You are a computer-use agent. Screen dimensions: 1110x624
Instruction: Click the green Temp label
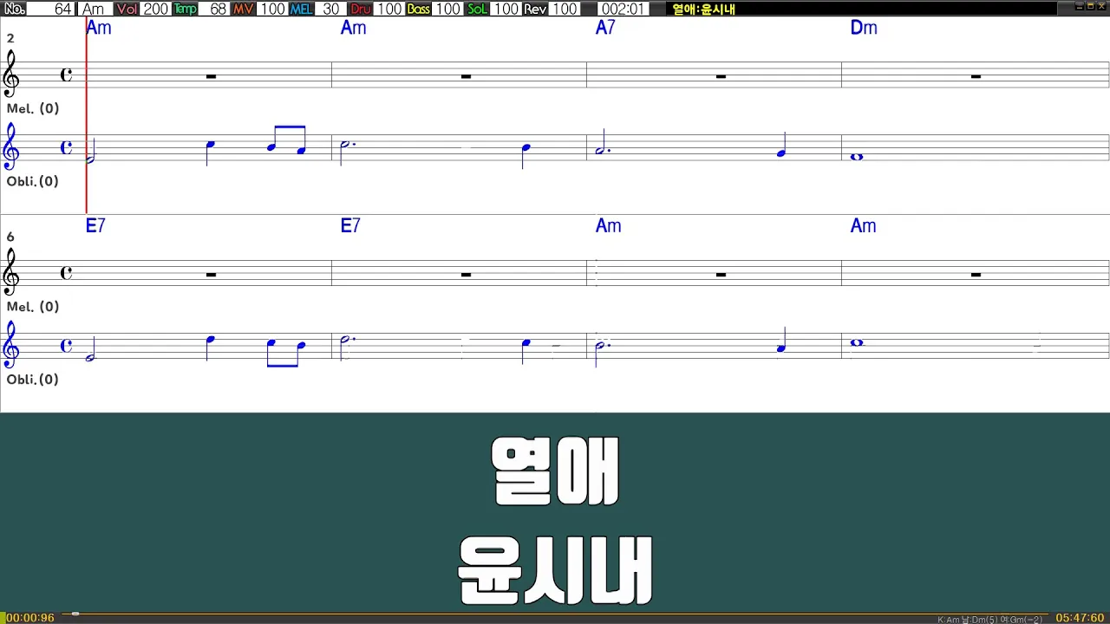(x=185, y=9)
